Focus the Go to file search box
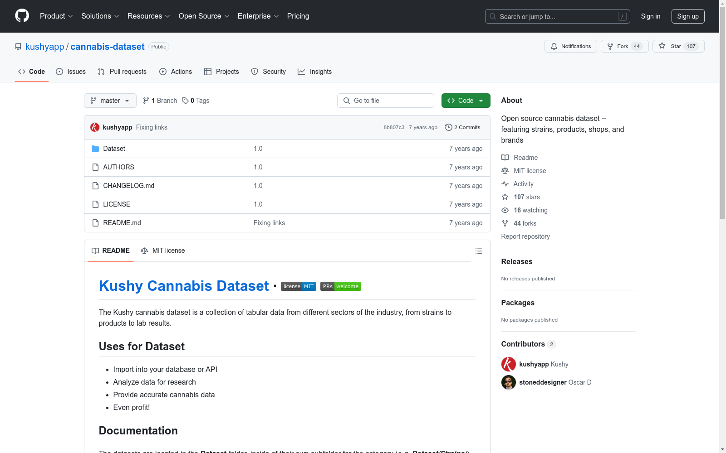 pyautogui.click(x=386, y=101)
